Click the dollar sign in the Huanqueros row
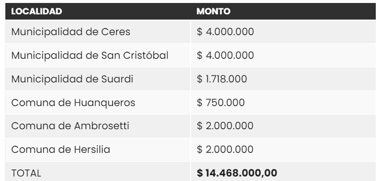Viewport: 382px width, 181px height. coord(200,103)
